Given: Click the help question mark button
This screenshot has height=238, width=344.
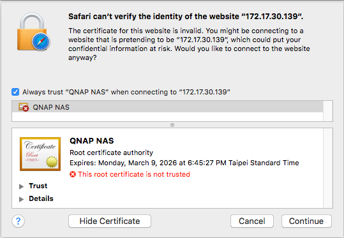Looking at the screenshot, I should tap(19, 221).
